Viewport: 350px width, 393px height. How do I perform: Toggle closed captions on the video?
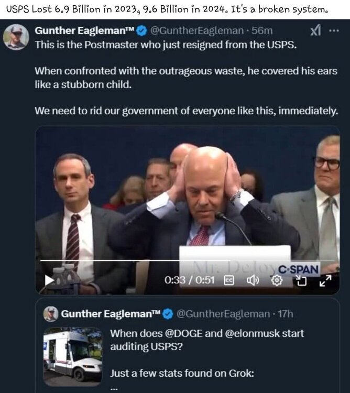(x=228, y=280)
